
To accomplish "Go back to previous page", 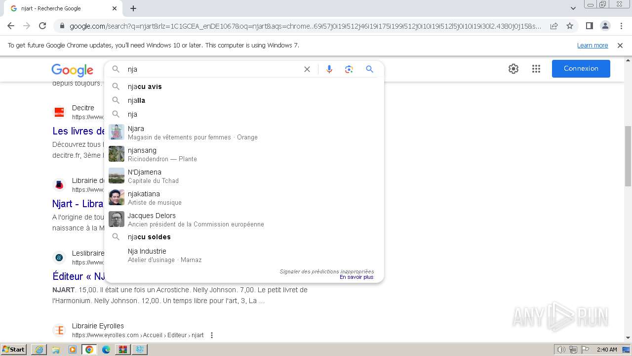I will click(11, 26).
